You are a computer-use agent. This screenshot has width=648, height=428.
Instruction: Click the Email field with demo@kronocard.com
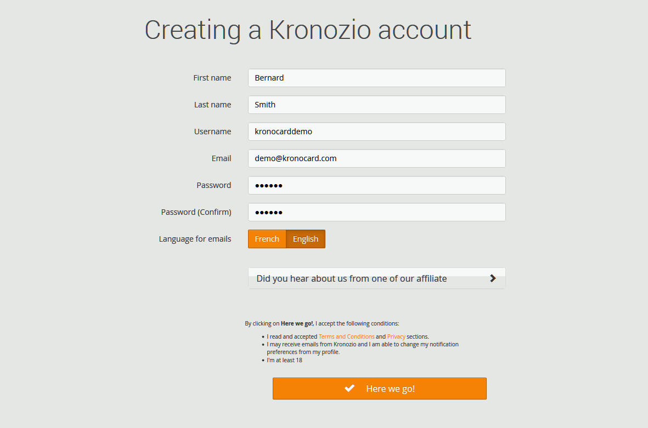click(376, 158)
